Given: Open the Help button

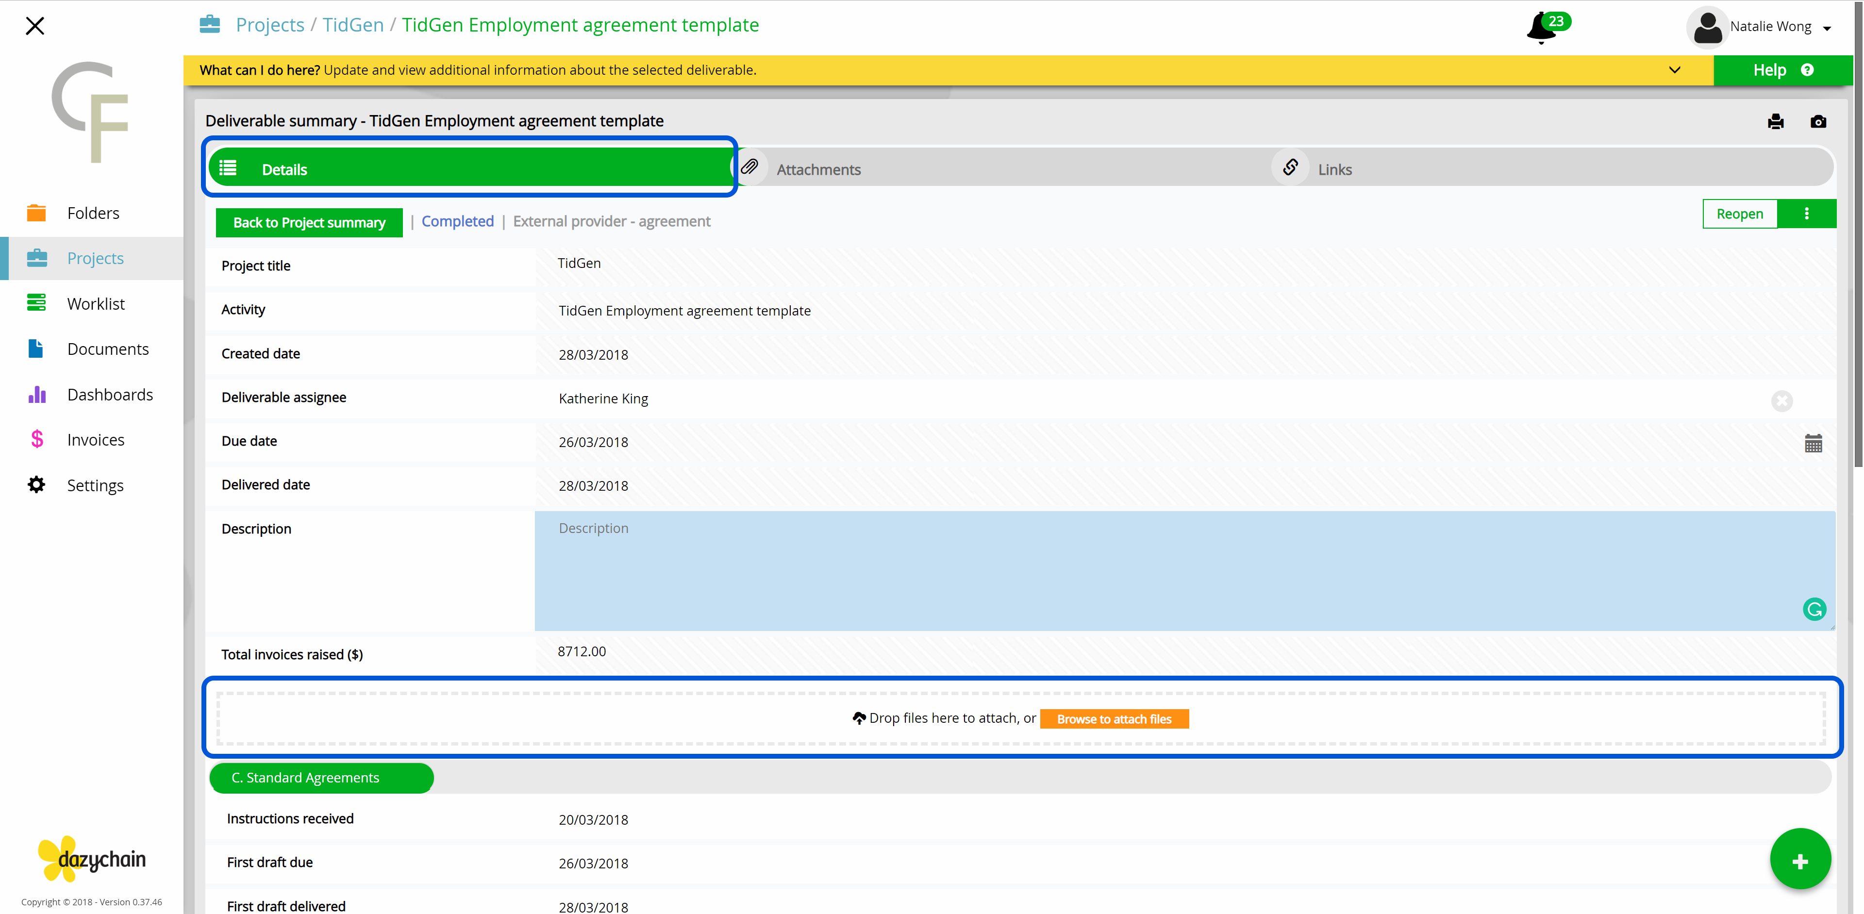Looking at the screenshot, I should [1782, 70].
